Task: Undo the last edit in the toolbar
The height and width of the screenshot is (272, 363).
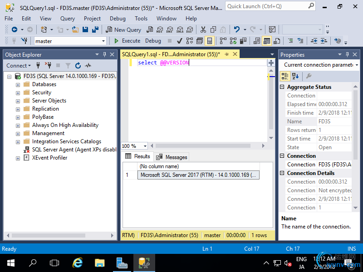Action: click(x=236, y=29)
